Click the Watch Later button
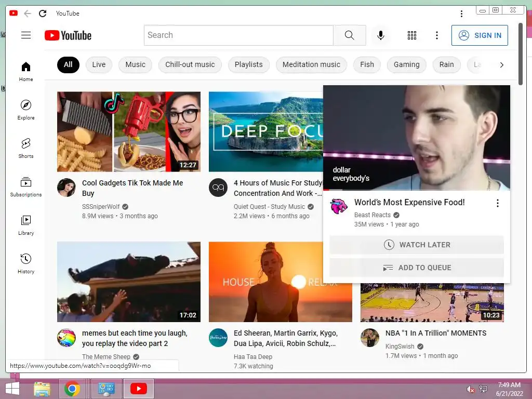The image size is (532, 399). [417, 245]
